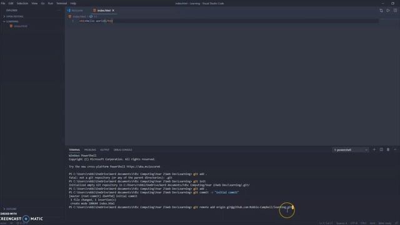Minimize the VS Code window
The width and height of the screenshot is (400, 225).
(382, 3)
